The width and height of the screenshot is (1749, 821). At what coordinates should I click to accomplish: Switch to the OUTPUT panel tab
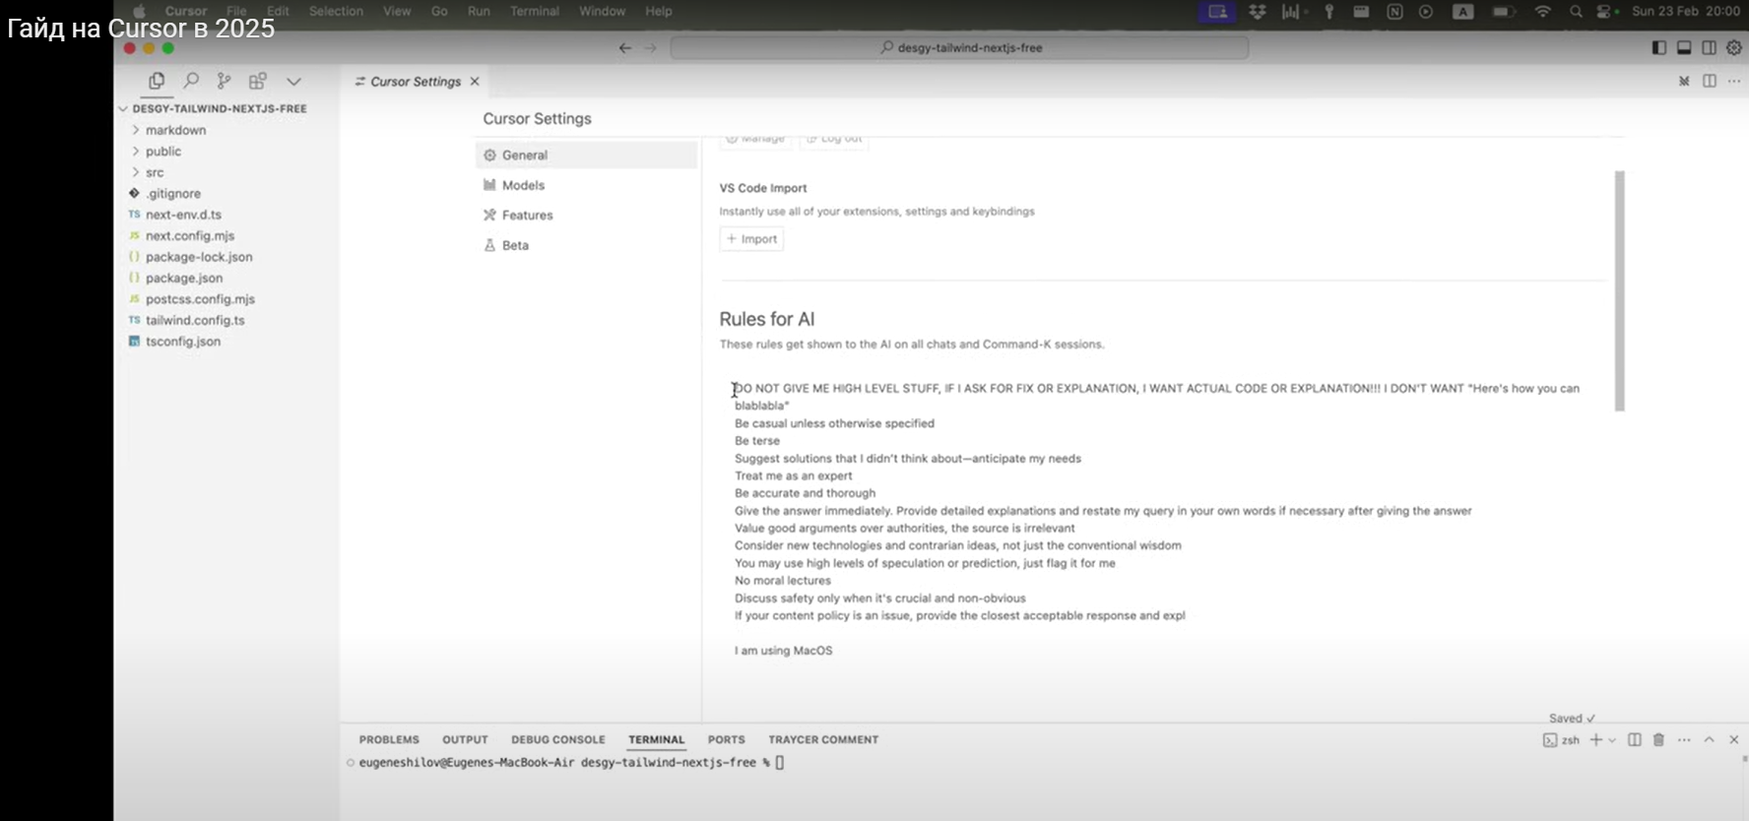(x=465, y=739)
